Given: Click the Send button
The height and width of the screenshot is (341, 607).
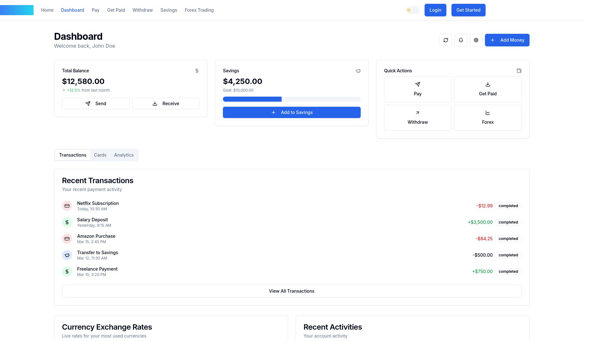Looking at the screenshot, I should pos(95,104).
